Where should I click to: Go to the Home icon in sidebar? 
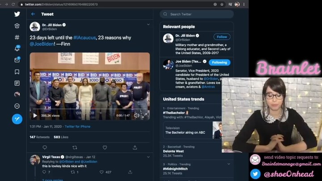click(x=17, y=25)
